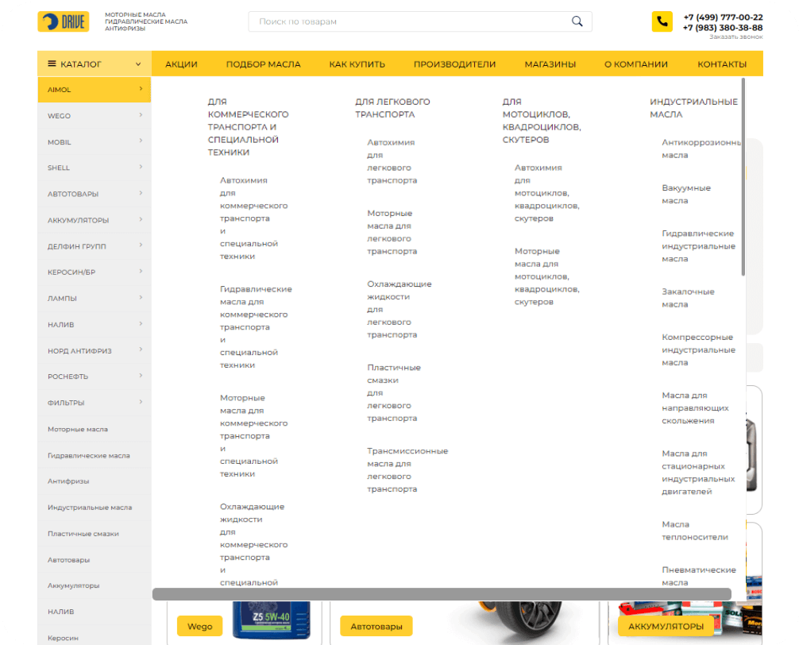Expand the Каталог dropdown chevron
Screen dimensions: 799x645
tap(138, 64)
